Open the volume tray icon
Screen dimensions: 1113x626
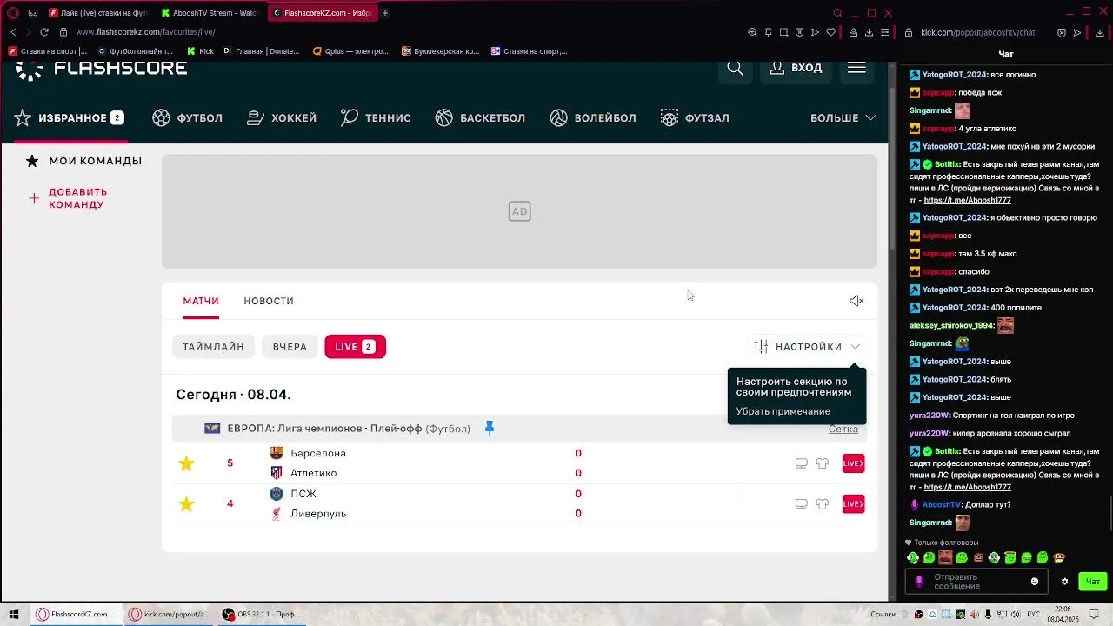coord(1016,615)
